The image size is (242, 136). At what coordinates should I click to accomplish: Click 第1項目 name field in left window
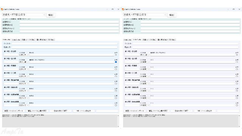11,55
